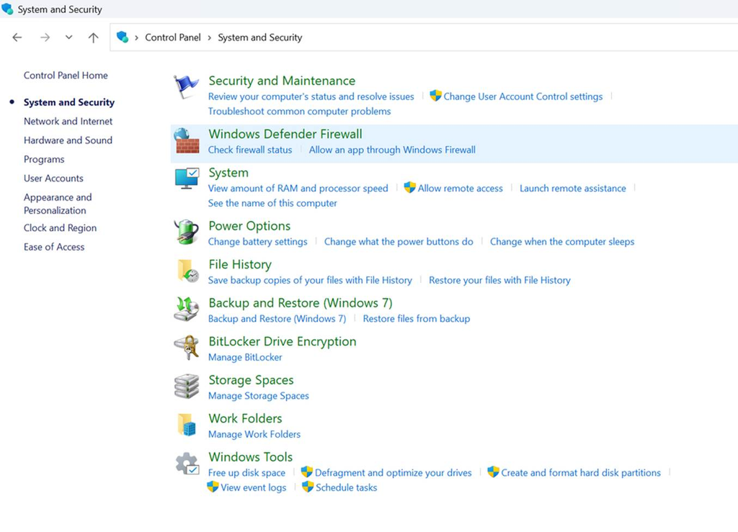This screenshot has height=532, width=738.
Task: Click Change what the power buttons do
Action: 399,242
